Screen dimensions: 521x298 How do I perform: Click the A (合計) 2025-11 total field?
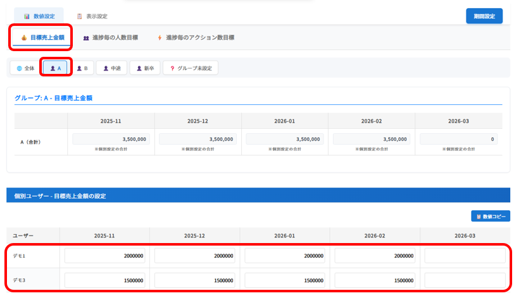pos(111,139)
